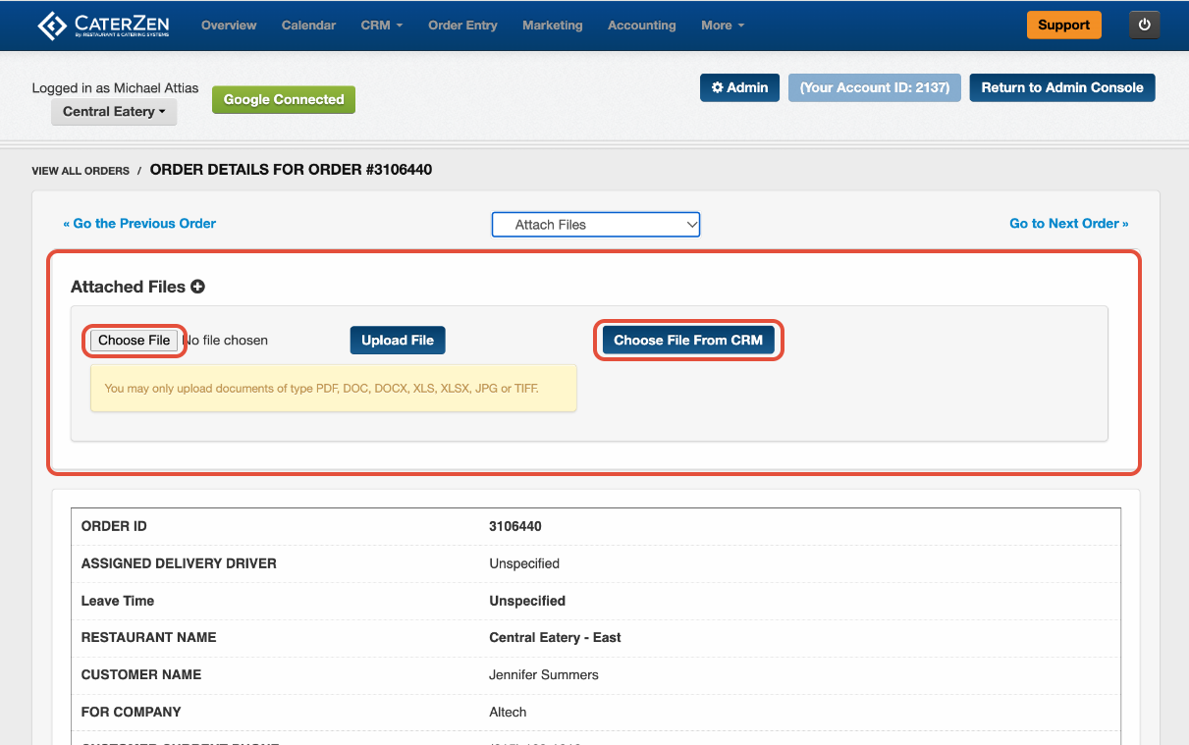The width and height of the screenshot is (1189, 745).
Task: Click the FOR COMPANY row label
Action: (x=132, y=712)
